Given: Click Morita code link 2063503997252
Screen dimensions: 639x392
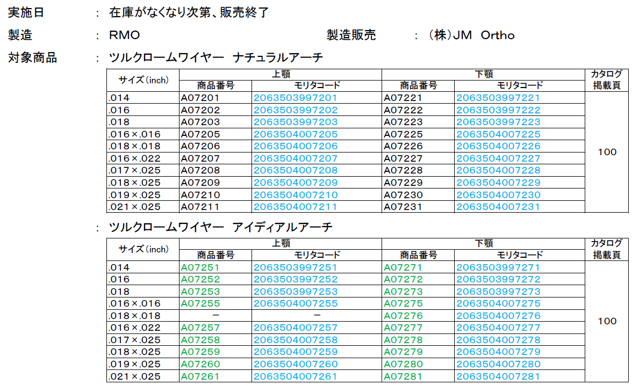Looking at the screenshot, I should coord(295,279).
